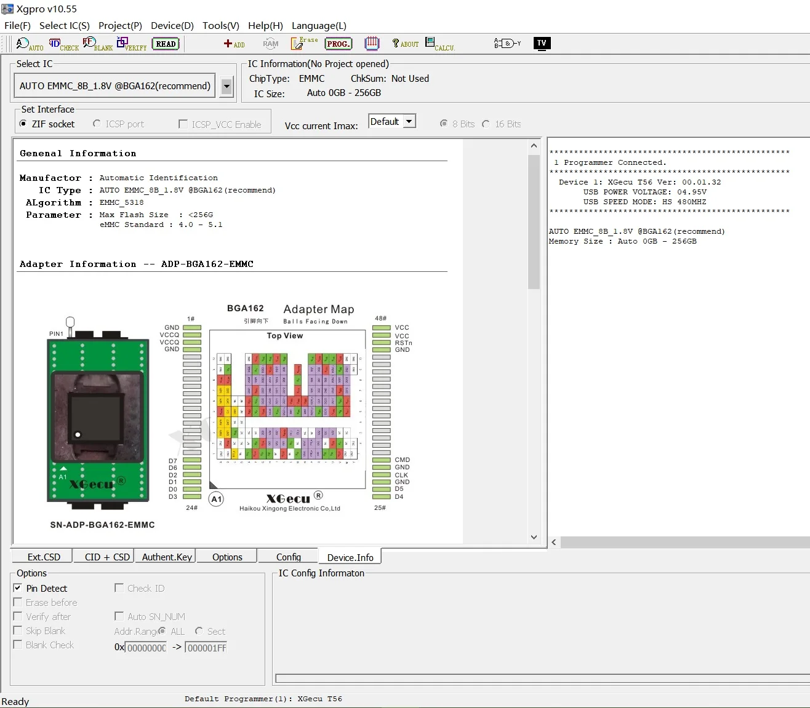Click the AUTO EMMC_8B_1.8V chip select button
The image size is (810, 708).
115,86
